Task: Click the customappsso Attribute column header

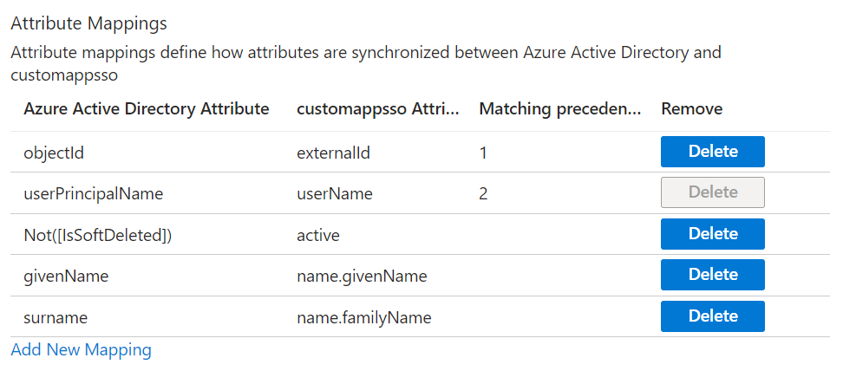Action: tap(378, 109)
